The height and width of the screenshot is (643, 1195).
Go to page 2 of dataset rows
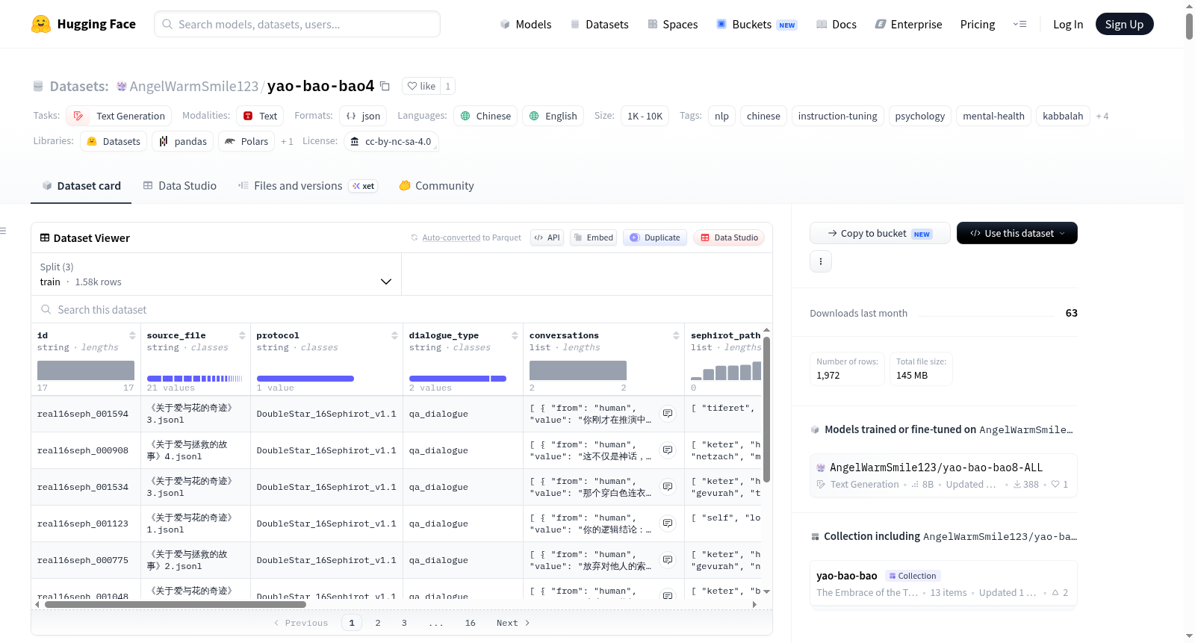click(378, 623)
